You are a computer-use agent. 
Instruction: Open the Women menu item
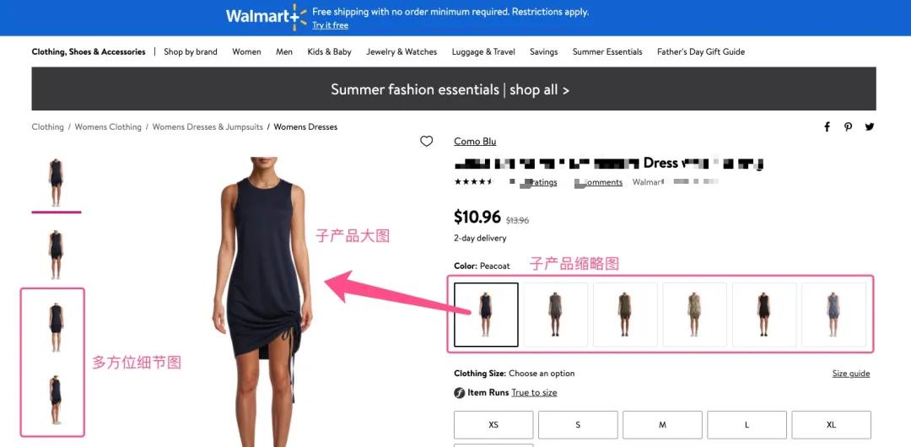pos(246,51)
